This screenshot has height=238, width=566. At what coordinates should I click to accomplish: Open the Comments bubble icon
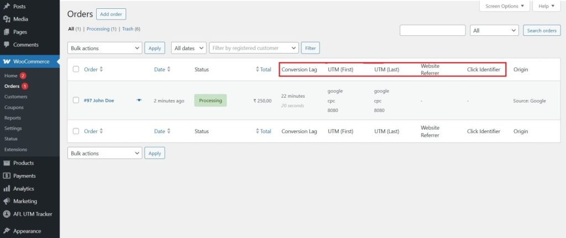click(7, 45)
